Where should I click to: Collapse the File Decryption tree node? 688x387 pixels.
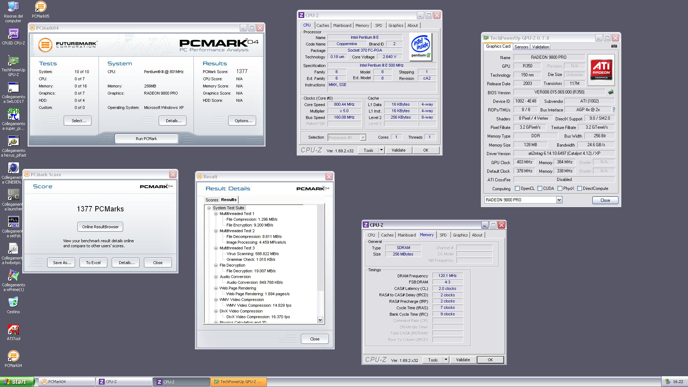216,265
